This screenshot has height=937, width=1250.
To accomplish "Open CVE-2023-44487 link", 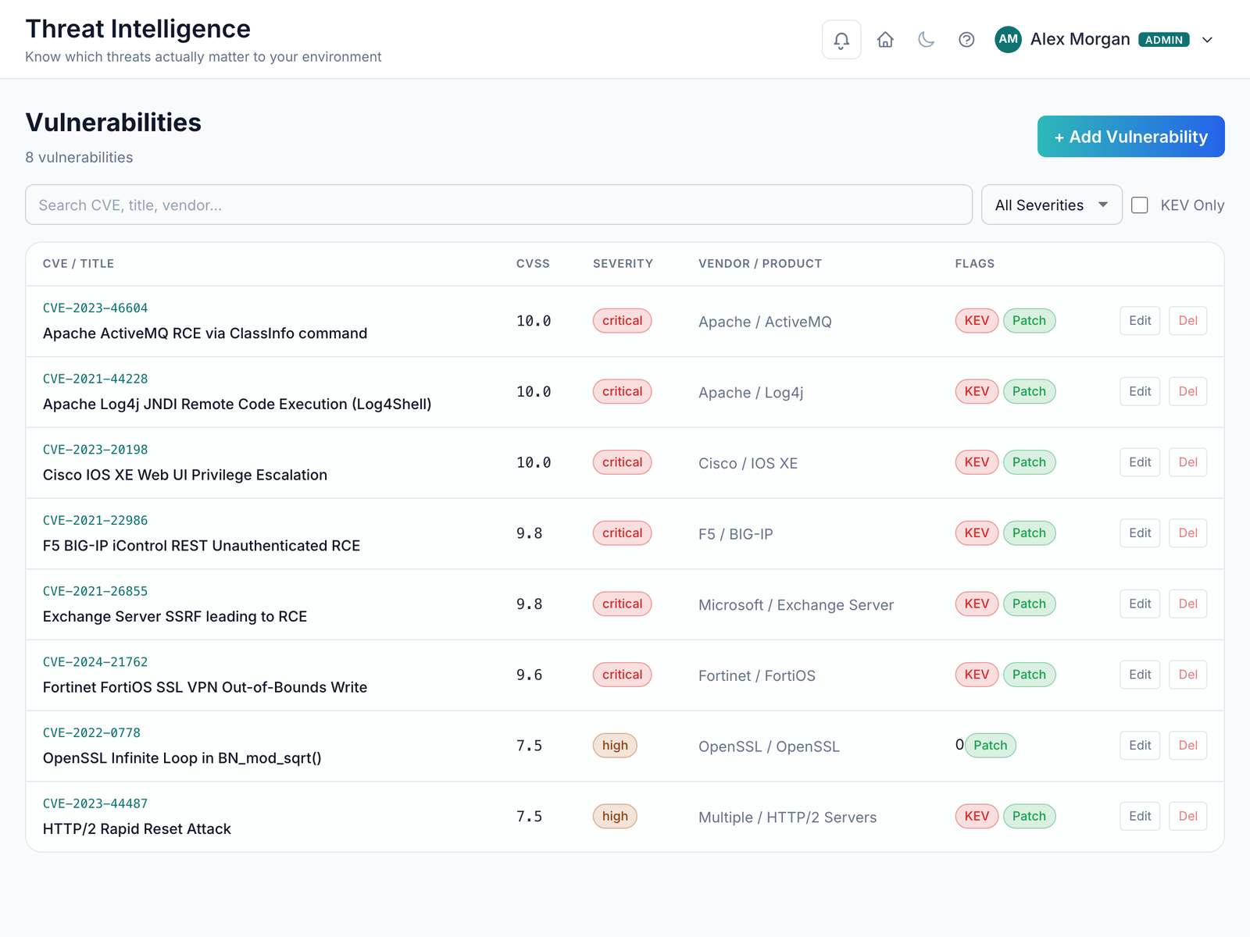I will (95, 804).
